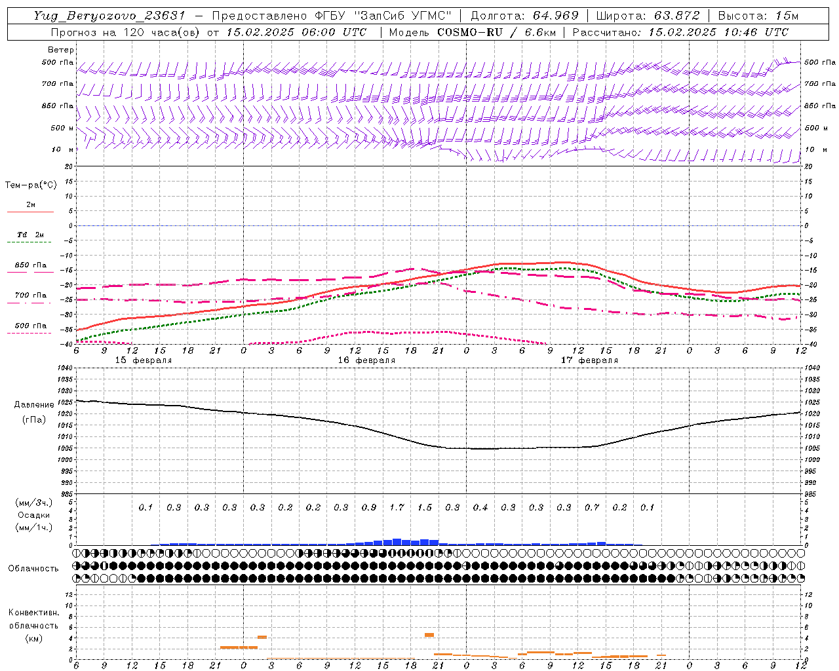Click the 'Облачность' cloud cover label

pos(33,569)
